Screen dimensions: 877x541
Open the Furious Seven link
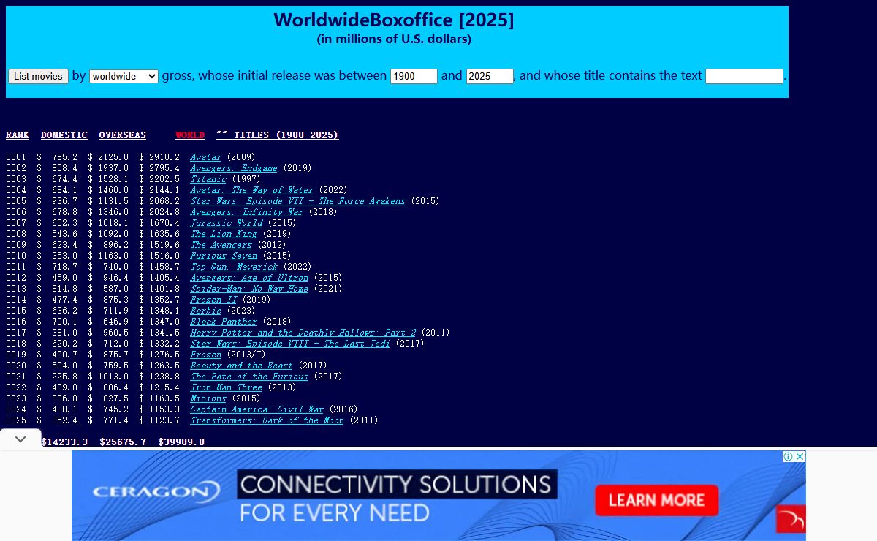click(224, 256)
